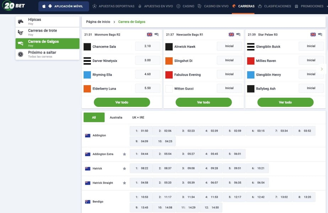
Task: Open the Clasificaciones section
Action: click(x=274, y=6)
